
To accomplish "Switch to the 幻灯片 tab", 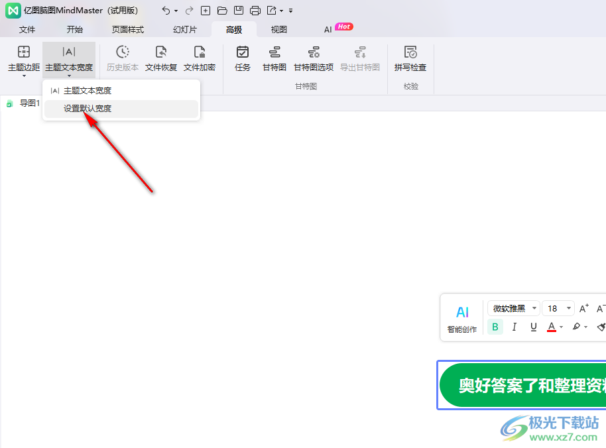I will click(x=185, y=30).
